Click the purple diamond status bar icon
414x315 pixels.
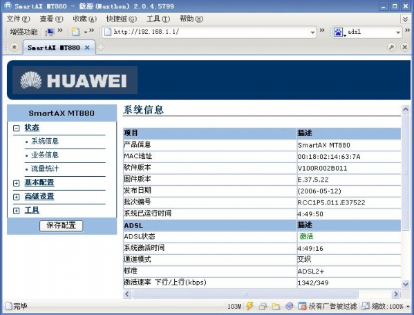coord(289,306)
